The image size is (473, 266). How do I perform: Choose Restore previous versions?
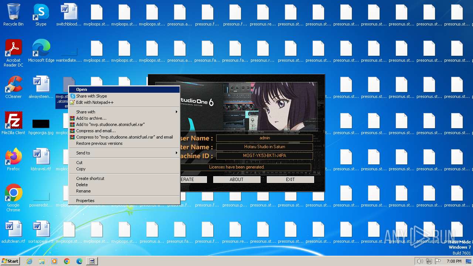(x=125, y=143)
